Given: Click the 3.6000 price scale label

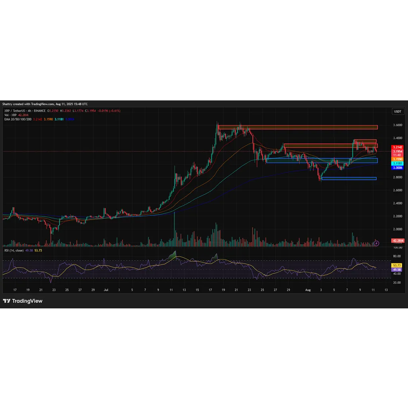Looking at the screenshot, I should [x=397, y=125].
